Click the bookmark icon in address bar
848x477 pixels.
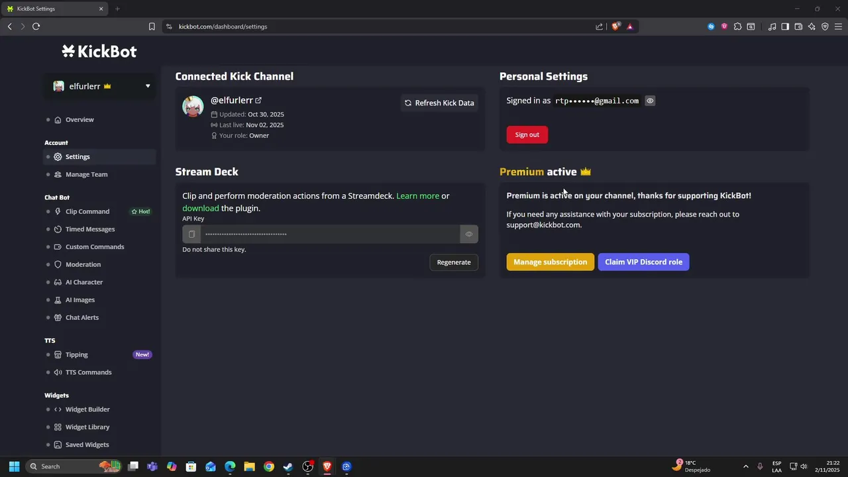[x=152, y=26]
